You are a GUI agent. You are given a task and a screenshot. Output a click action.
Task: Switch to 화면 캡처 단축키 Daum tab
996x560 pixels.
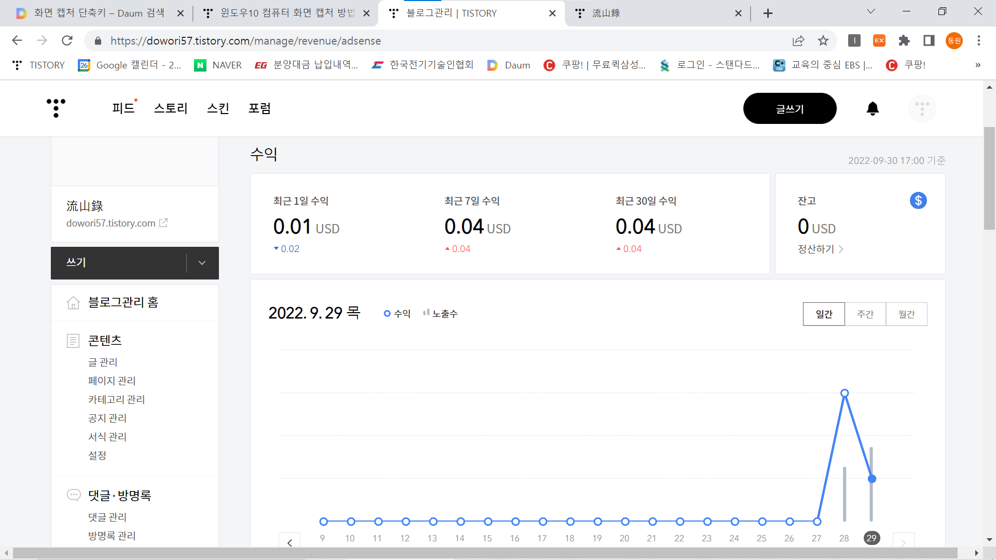click(99, 13)
